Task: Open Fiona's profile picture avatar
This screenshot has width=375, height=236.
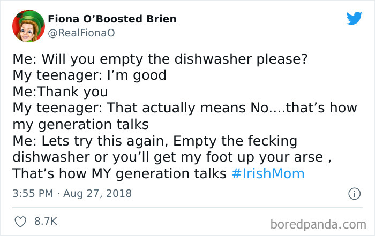Action: (28, 26)
